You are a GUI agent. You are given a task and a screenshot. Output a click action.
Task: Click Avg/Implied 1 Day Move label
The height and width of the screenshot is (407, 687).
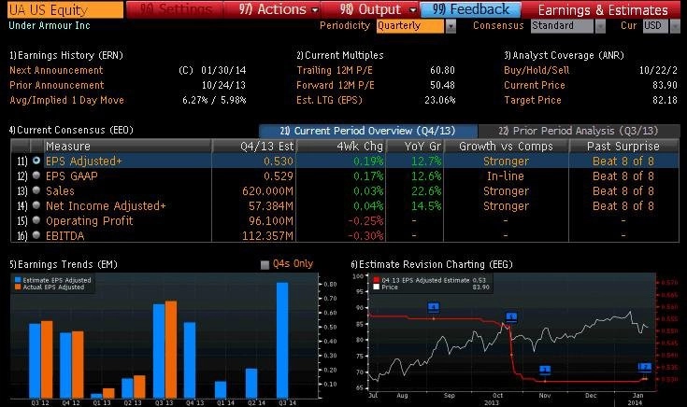[x=66, y=100]
